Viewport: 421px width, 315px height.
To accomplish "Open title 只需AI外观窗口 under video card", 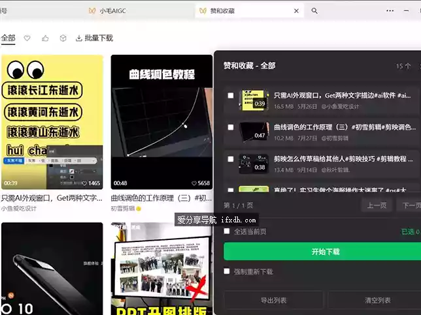I will point(52,198).
